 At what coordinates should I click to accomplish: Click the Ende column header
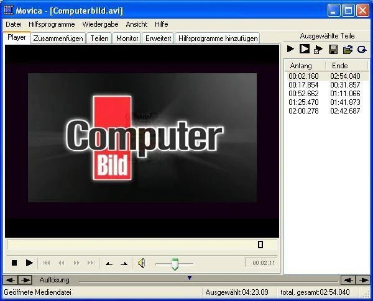[x=346, y=66]
